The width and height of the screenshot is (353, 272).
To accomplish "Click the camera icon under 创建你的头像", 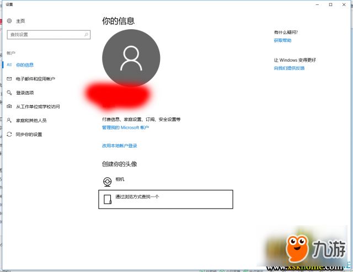I will 107,181.
